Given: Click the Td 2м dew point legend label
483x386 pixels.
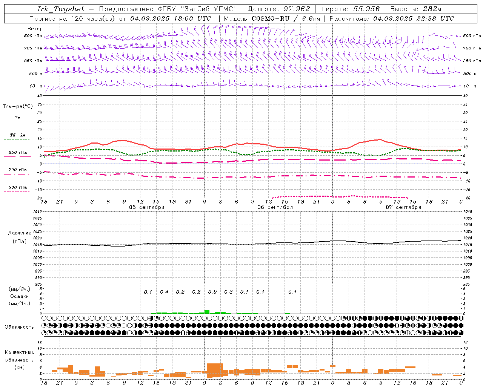Looking at the screenshot, I should click(x=18, y=135).
